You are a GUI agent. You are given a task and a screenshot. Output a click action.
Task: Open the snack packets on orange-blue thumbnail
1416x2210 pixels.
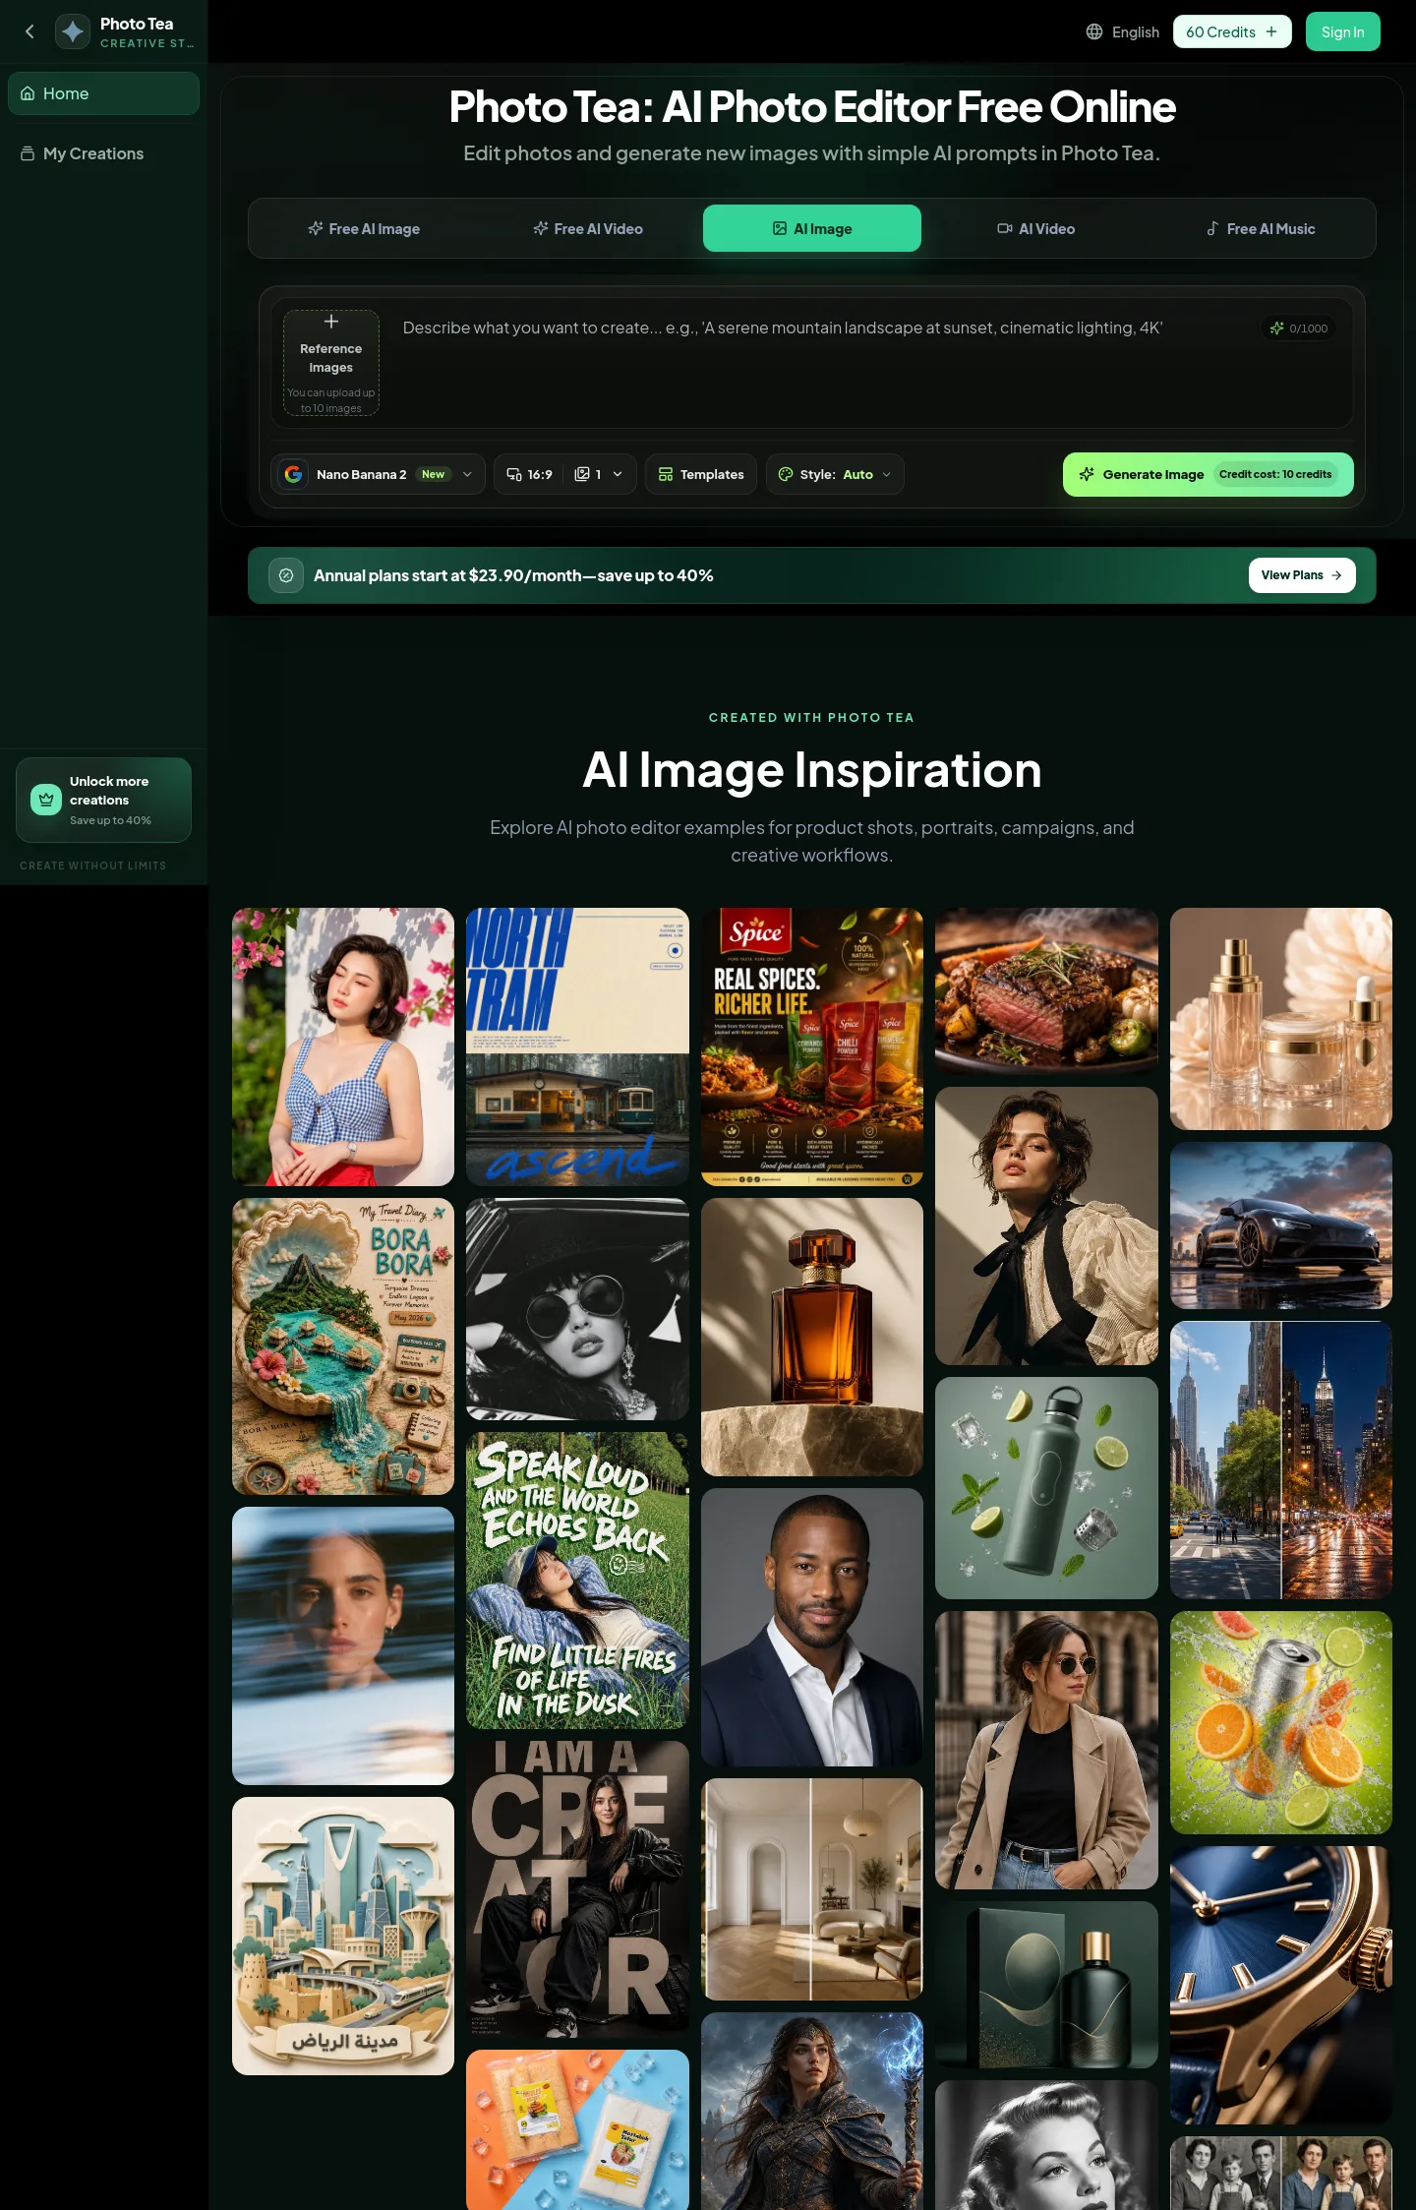[x=577, y=2129]
